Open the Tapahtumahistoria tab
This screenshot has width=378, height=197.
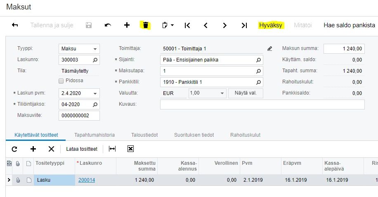94,135
